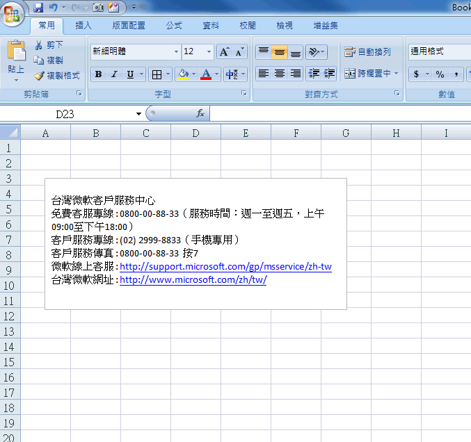Expand the font size dropdown showing 12
The width and height of the screenshot is (471, 442).
(209, 51)
